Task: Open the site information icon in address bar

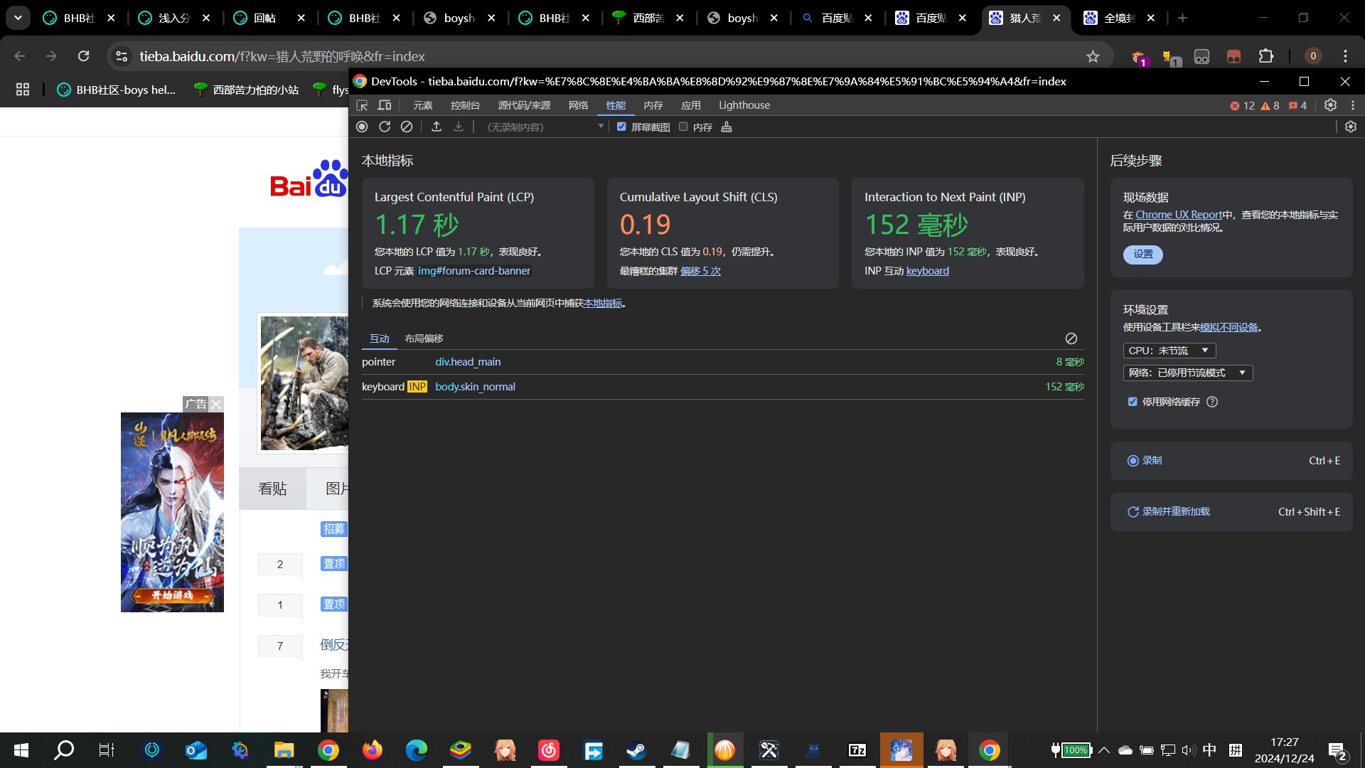Action: coord(122,56)
